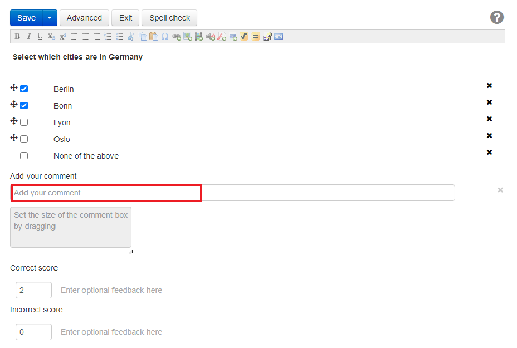517x348 pixels.
Task: Click the Correct score value field
Action: [33, 290]
